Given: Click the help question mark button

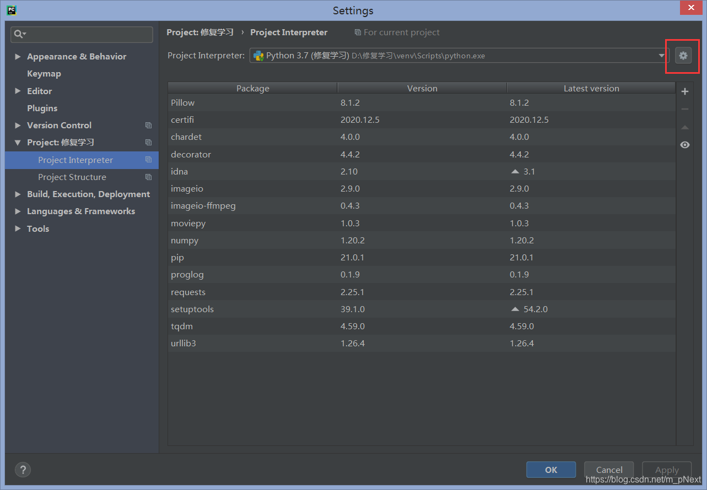Looking at the screenshot, I should (x=23, y=470).
